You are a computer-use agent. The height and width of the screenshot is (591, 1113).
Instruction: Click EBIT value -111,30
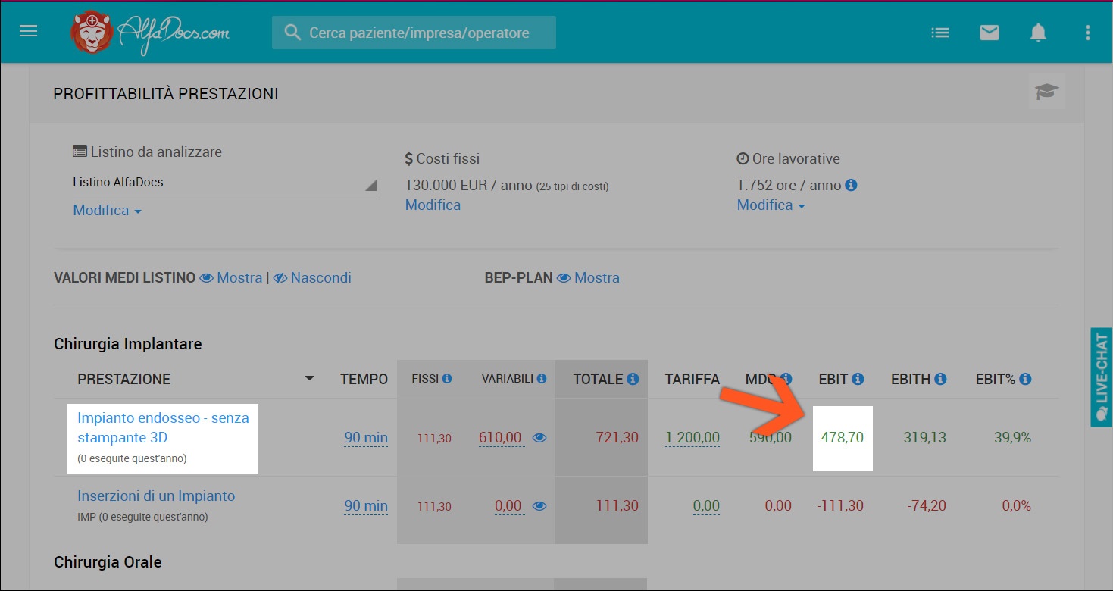tap(840, 505)
